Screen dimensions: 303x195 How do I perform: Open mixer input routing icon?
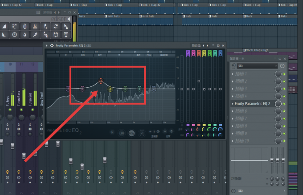click(233, 66)
